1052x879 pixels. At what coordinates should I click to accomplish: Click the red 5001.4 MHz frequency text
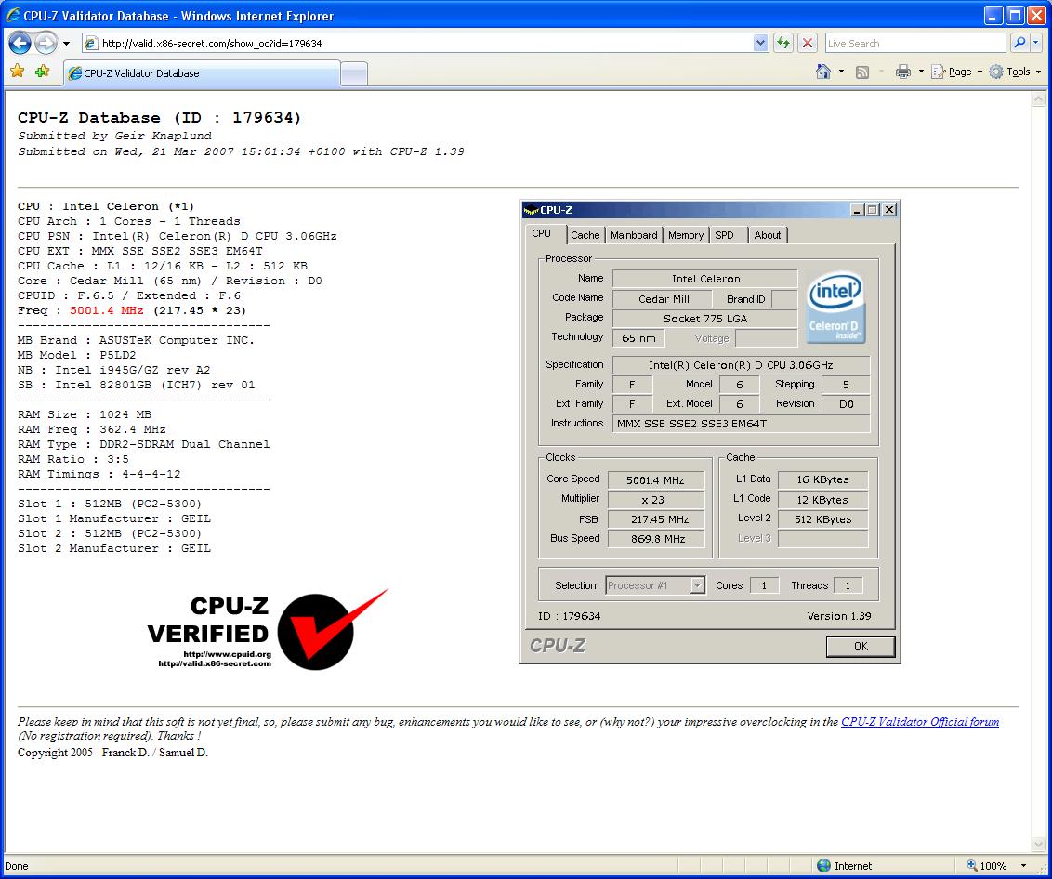pos(107,310)
